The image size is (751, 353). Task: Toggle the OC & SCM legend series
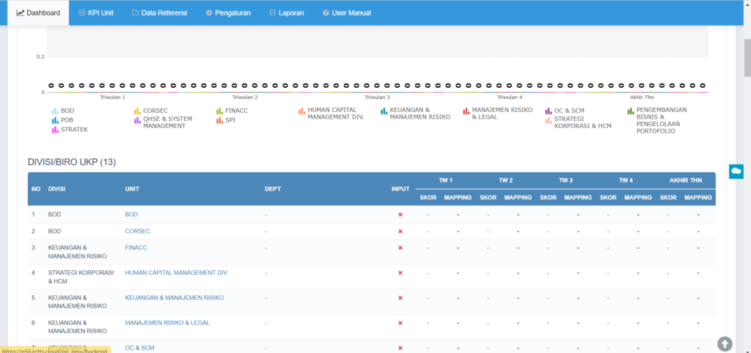click(x=568, y=111)
